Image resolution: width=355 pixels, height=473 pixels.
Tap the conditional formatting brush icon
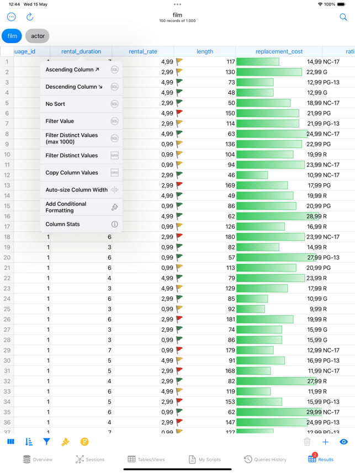click(x=65, y=442)
